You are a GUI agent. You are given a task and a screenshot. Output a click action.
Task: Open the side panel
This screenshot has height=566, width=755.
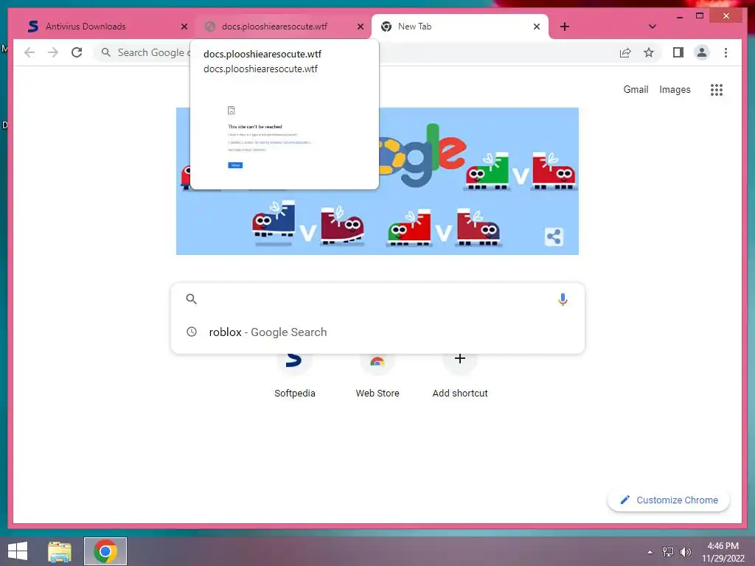[678, 52]
